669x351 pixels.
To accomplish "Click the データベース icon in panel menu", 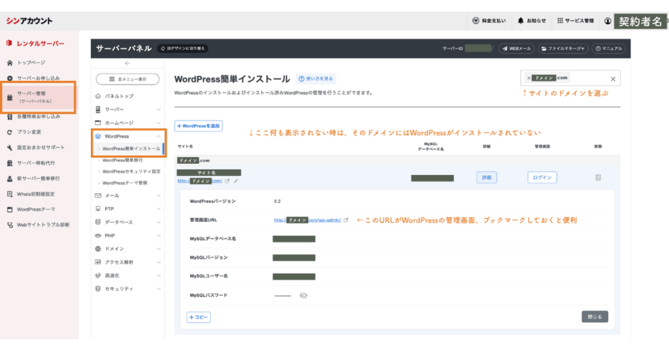I will [98, 222].
